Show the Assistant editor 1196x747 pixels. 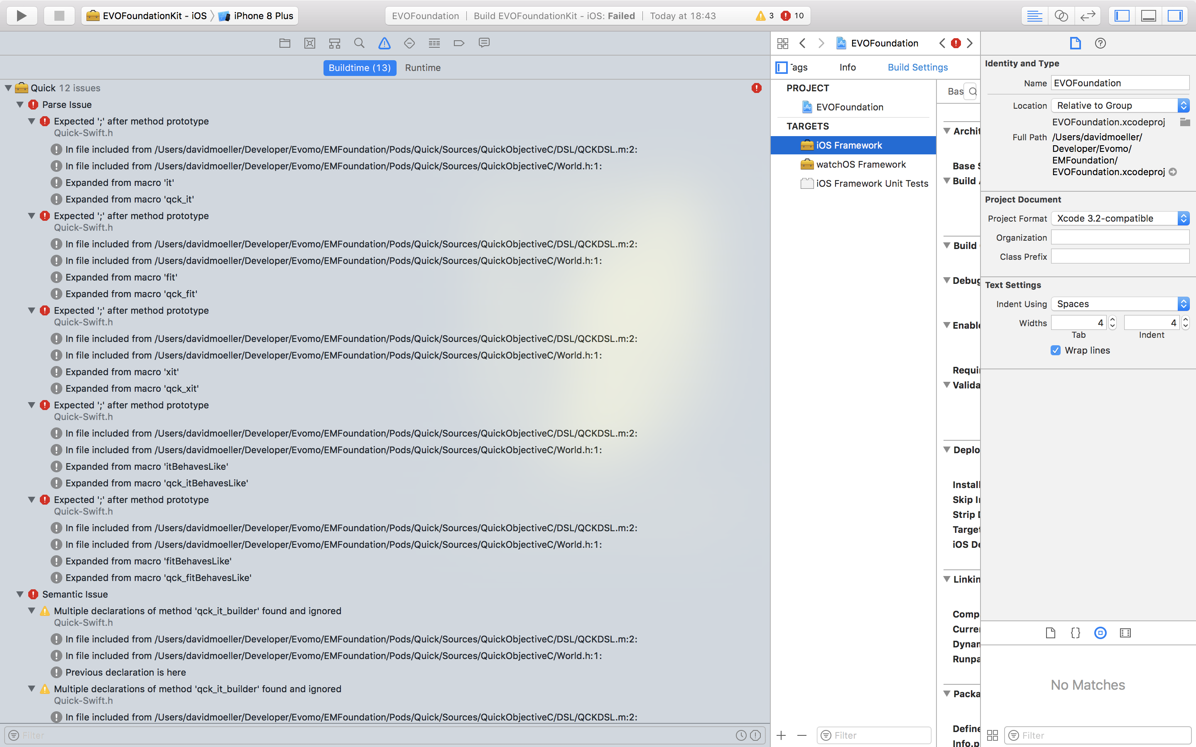click(1061, 16)
